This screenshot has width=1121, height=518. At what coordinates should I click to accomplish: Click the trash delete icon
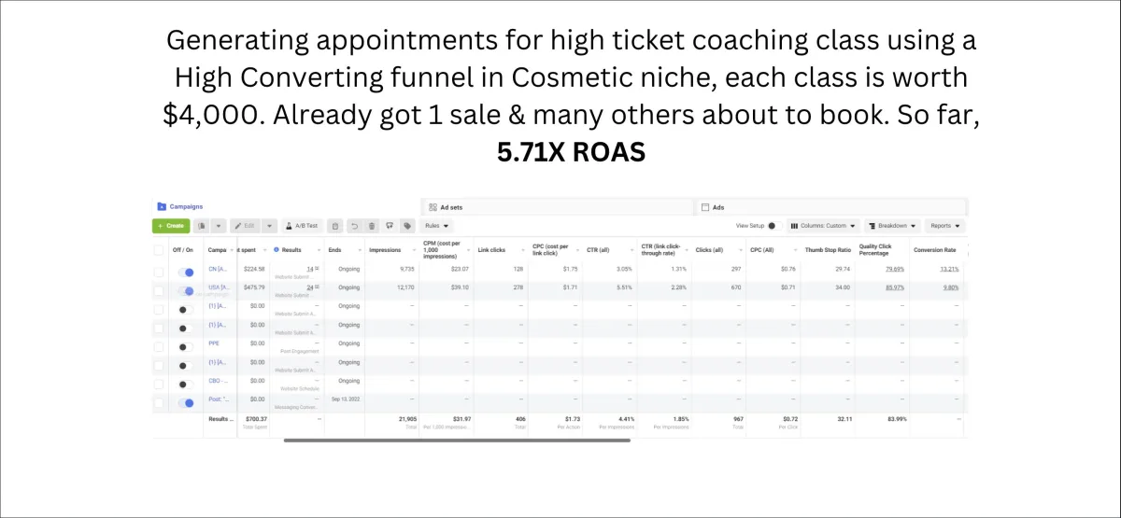(372, 226)
